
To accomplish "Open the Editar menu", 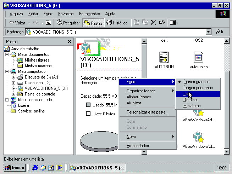I will (x=33, y=14).
